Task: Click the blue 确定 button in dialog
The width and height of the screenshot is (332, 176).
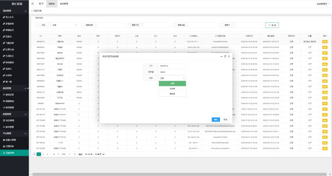Action: pyautogui.click(x=215, y=119)
